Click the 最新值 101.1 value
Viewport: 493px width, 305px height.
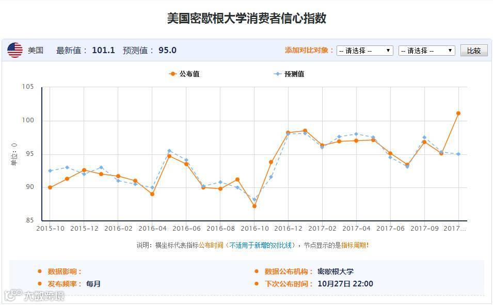pyautogui.click(x=103, y=50)
